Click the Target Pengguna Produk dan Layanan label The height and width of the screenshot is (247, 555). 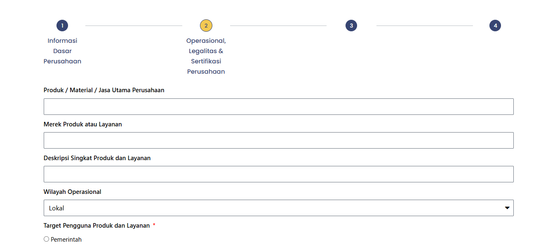tap(97, 225)
